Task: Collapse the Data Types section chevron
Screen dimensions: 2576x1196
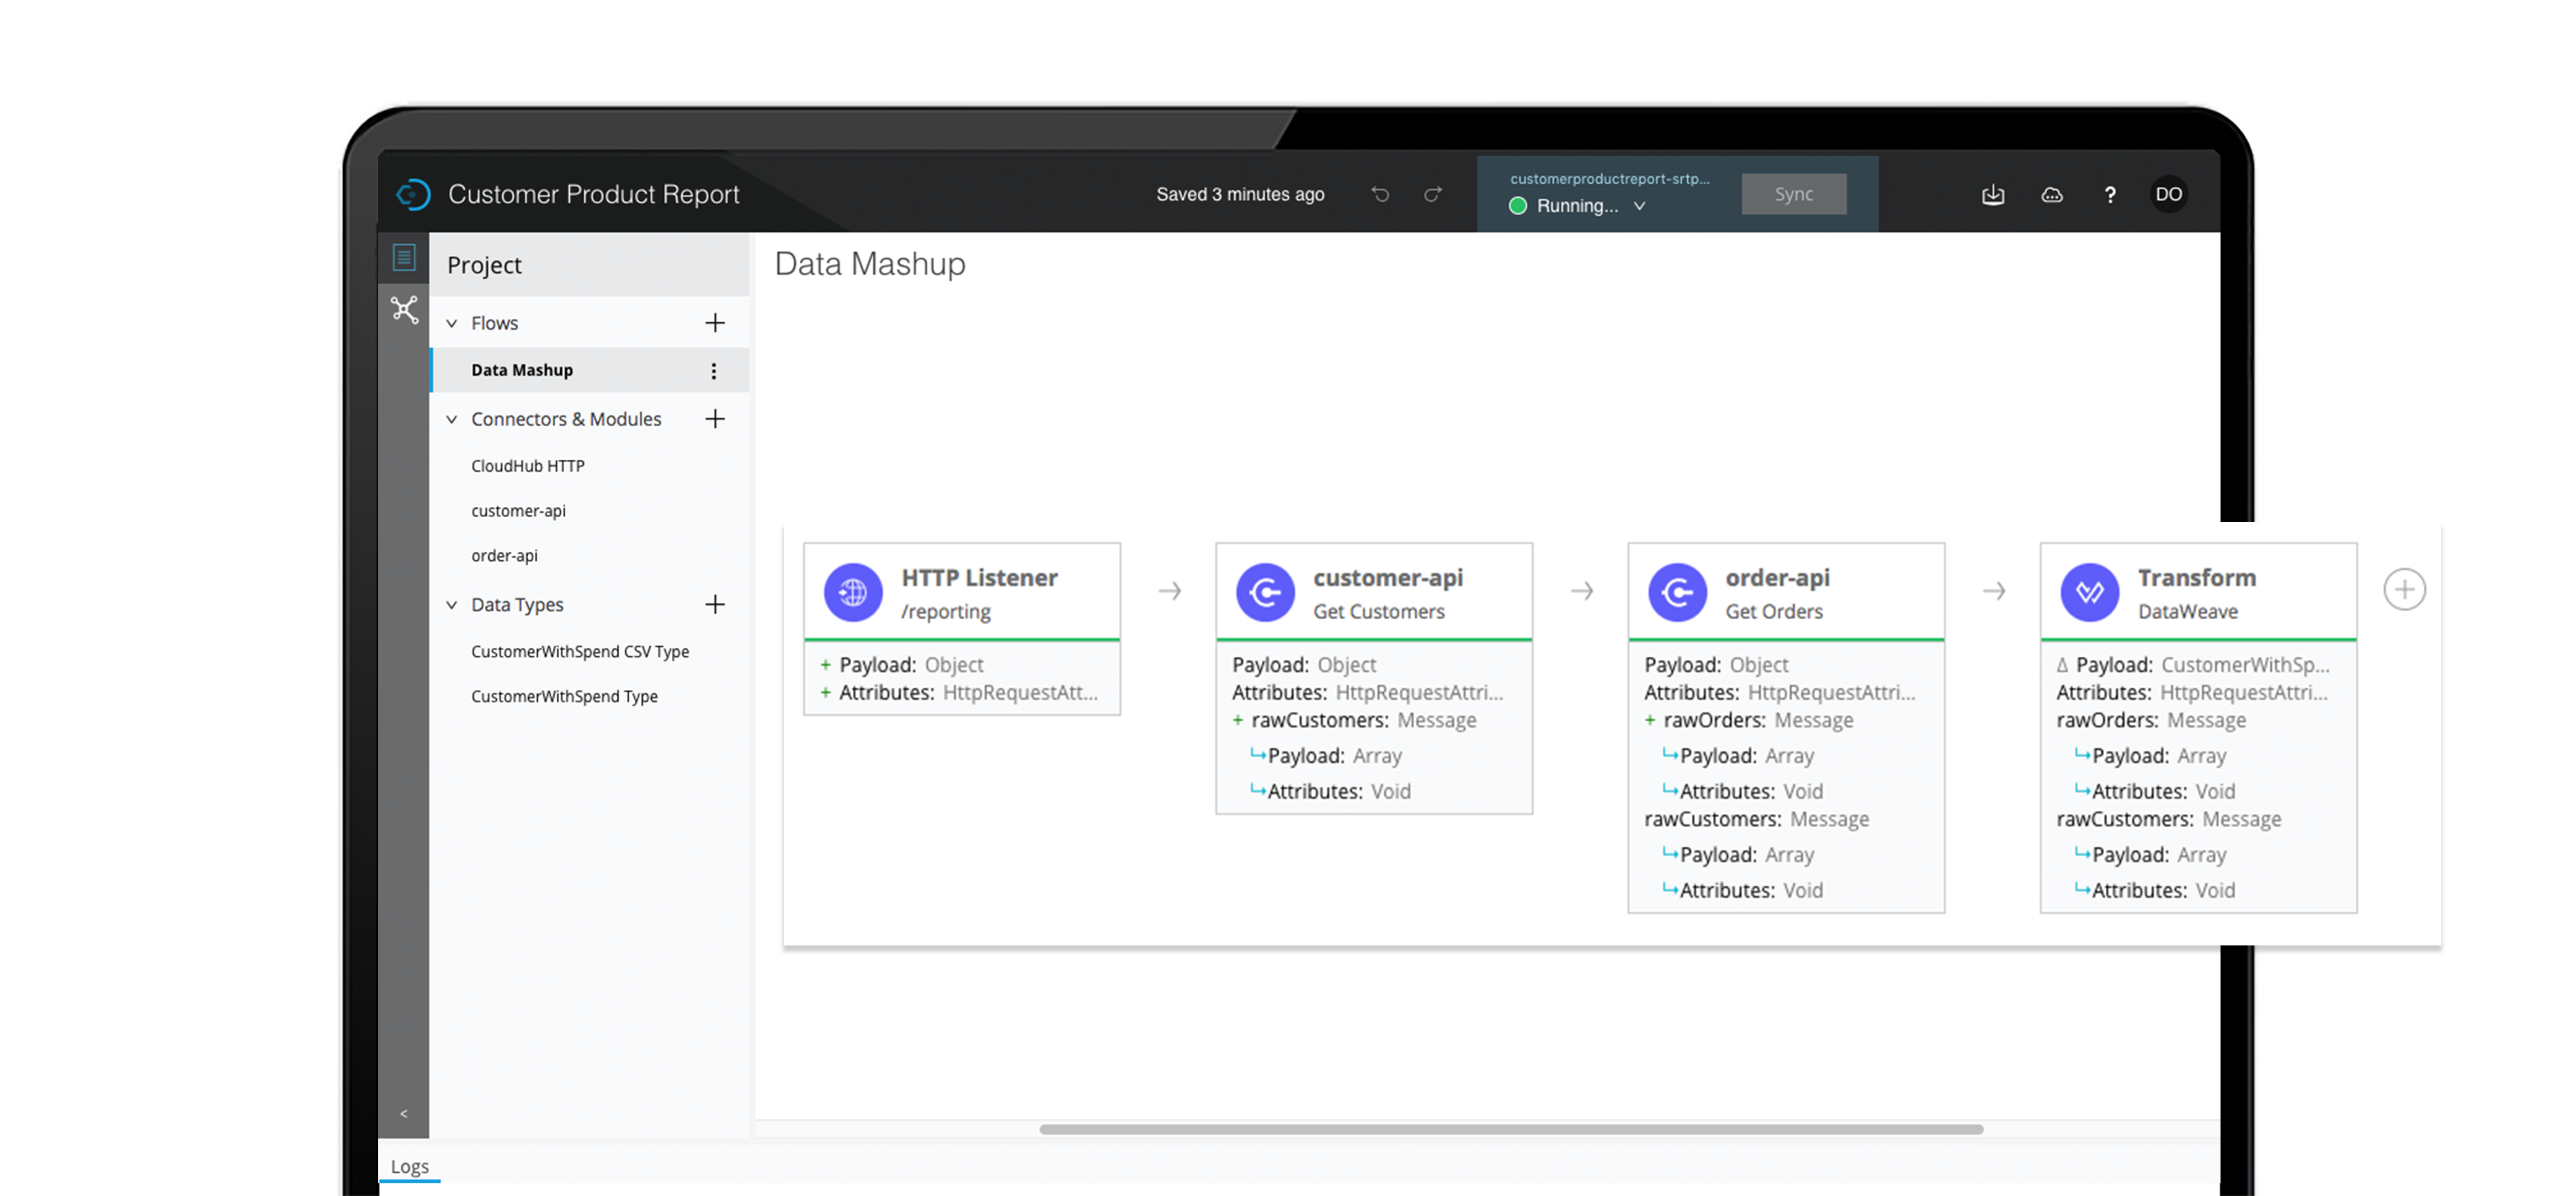Action: pyautogui.click(x=452, y=605)
